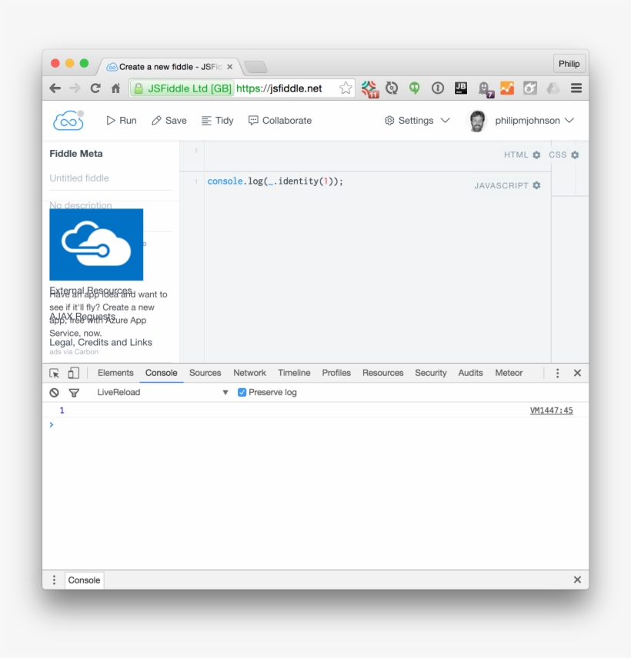
Task: Toggle the device emulation mode icon
Action: coord(73,372)
